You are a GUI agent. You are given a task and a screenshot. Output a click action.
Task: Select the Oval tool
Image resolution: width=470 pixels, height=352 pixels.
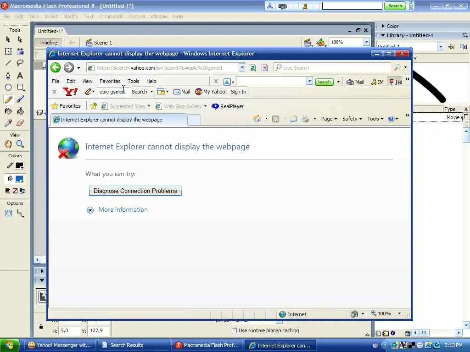click(8, 87)
